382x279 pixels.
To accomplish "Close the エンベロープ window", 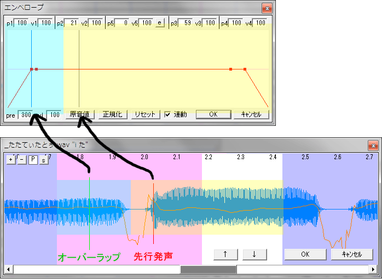I will [266, 8].
